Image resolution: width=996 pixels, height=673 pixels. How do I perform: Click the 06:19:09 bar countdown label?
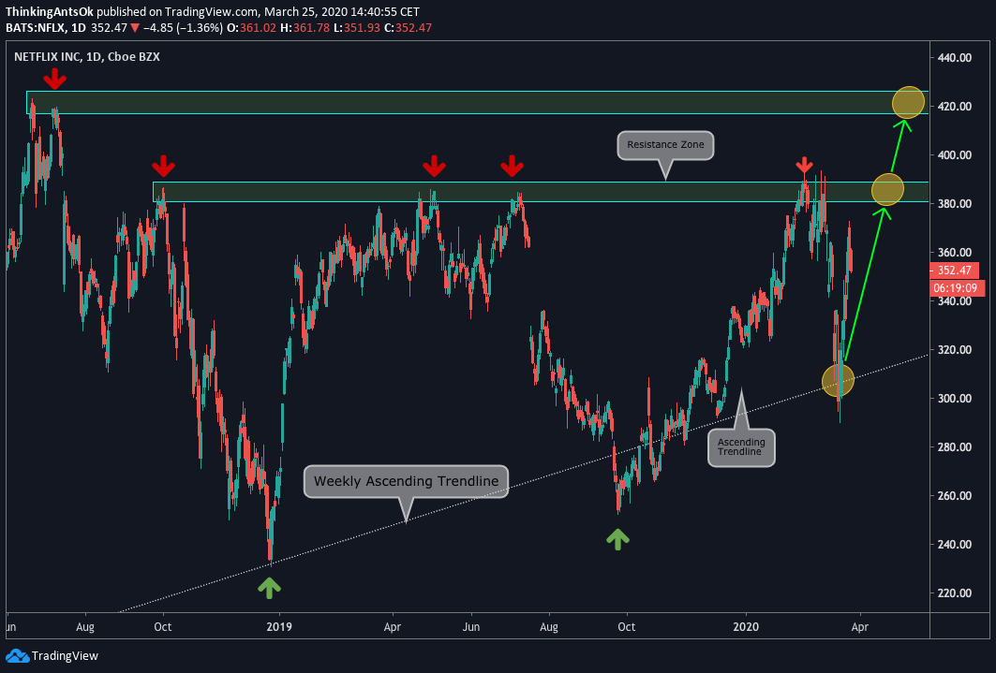pos(958,288)
